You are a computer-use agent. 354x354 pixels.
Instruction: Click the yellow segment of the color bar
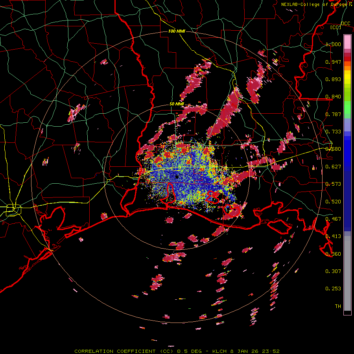click(x=347, y=77)
